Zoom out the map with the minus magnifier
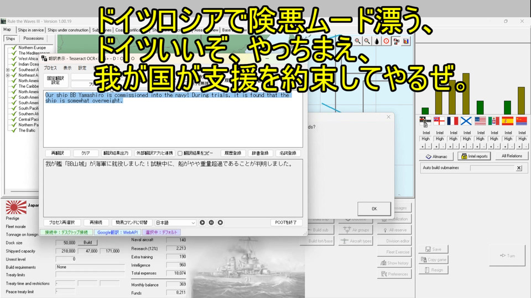Viewport: 531px width, 298px height. point(367,41)
